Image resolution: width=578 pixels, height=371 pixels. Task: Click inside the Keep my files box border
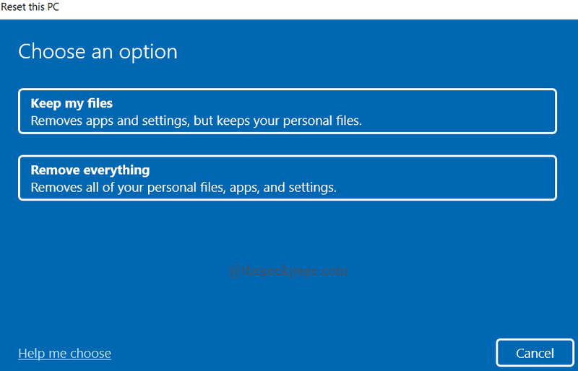[x=287, y=111]
